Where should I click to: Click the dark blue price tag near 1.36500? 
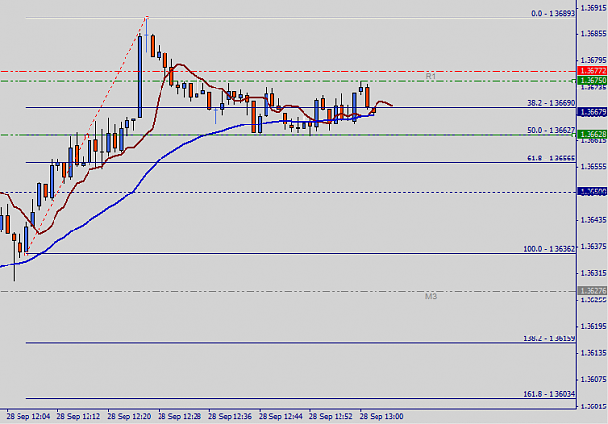[592, 192]
